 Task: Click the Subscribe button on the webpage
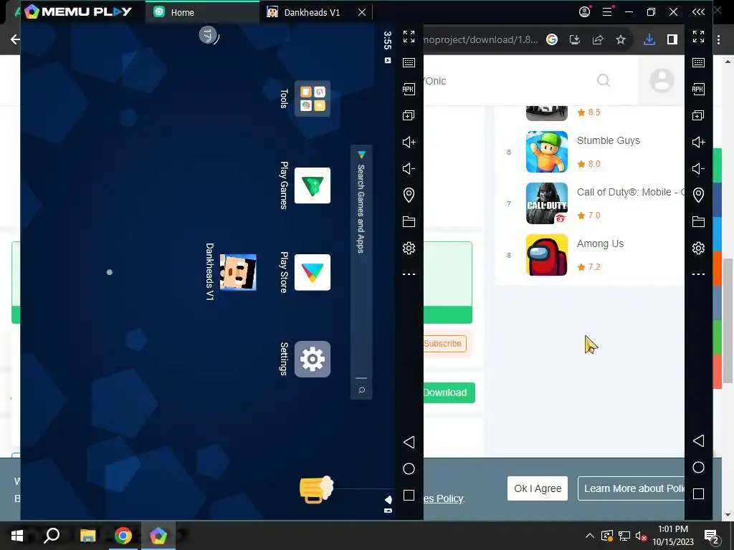click(444, 344)
